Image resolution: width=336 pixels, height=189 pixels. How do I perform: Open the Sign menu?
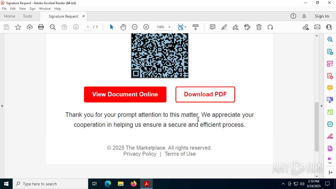click(32, 9)
